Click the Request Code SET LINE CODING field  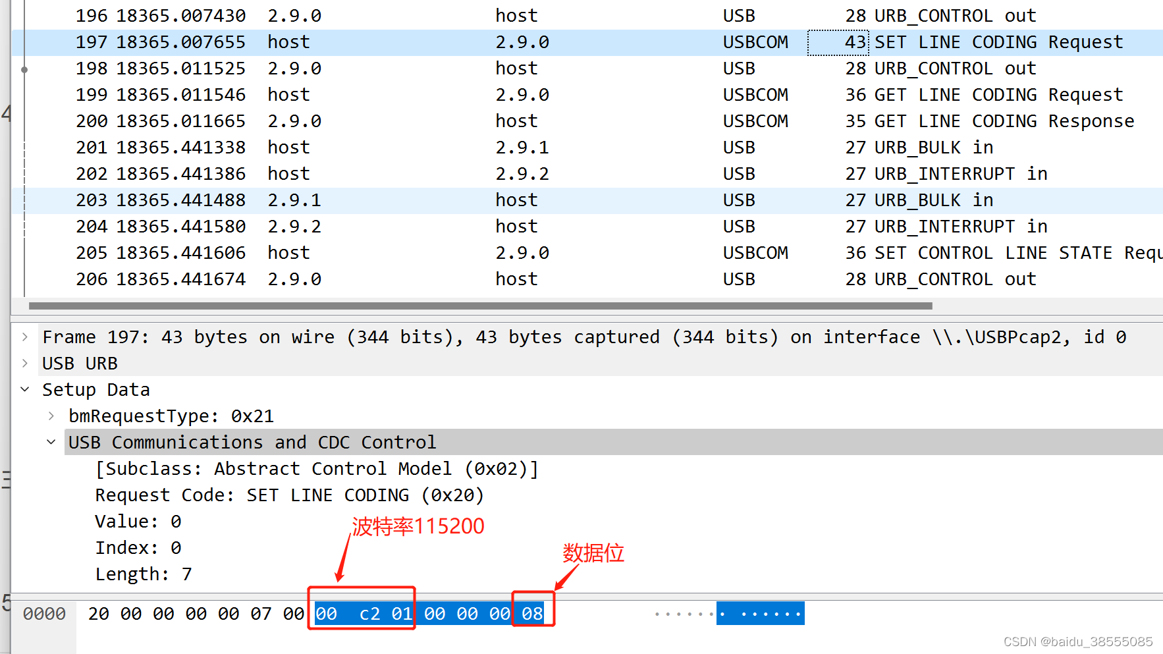290,495
